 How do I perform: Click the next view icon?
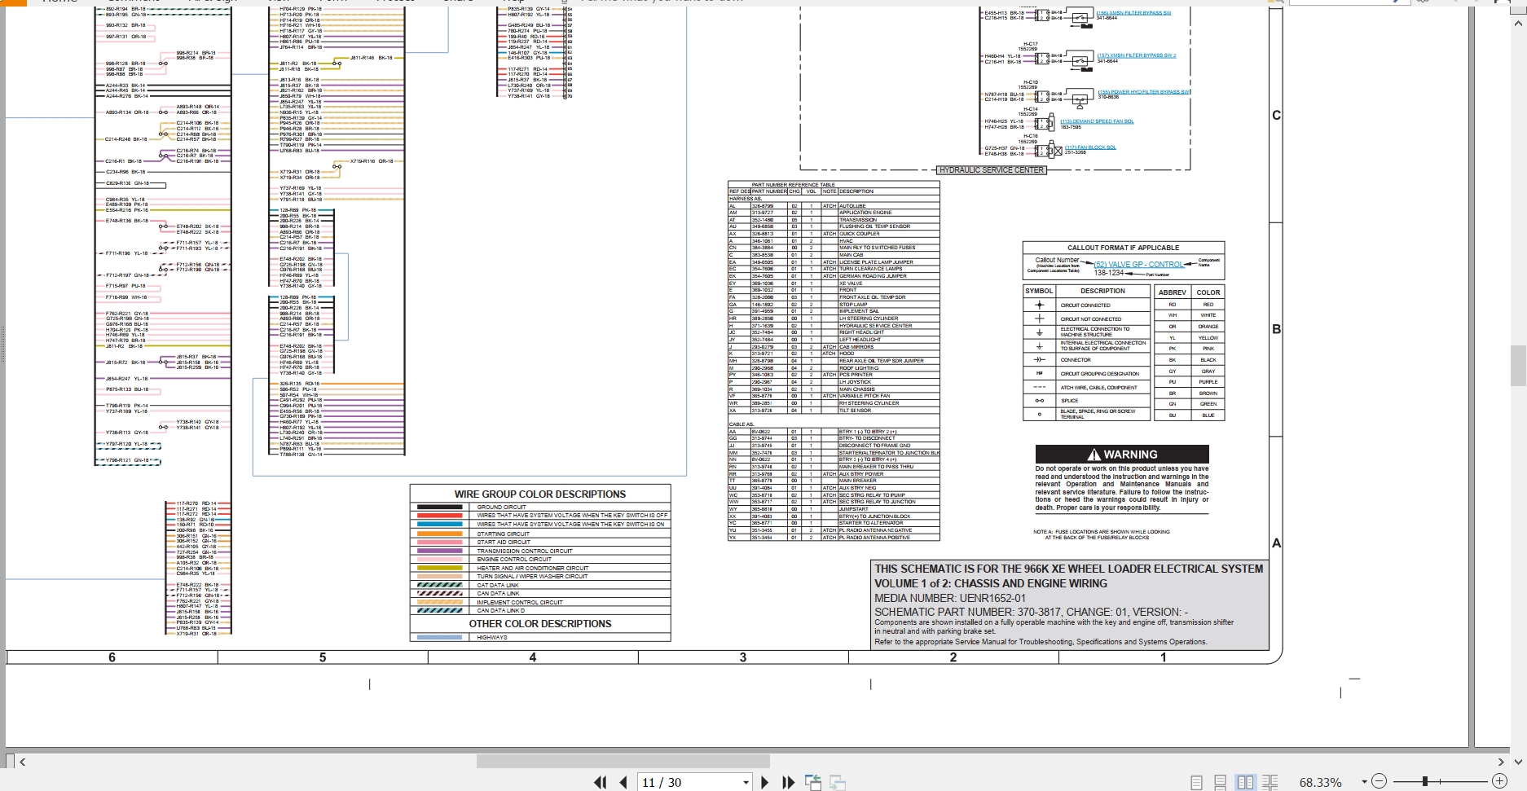[x=837, y=782]
